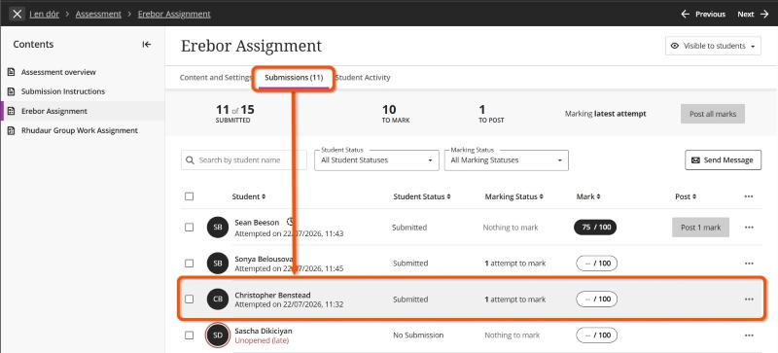The image size is (778, 353).
Task: Open more options for Sean Beeson
Action: click(749, 228)
